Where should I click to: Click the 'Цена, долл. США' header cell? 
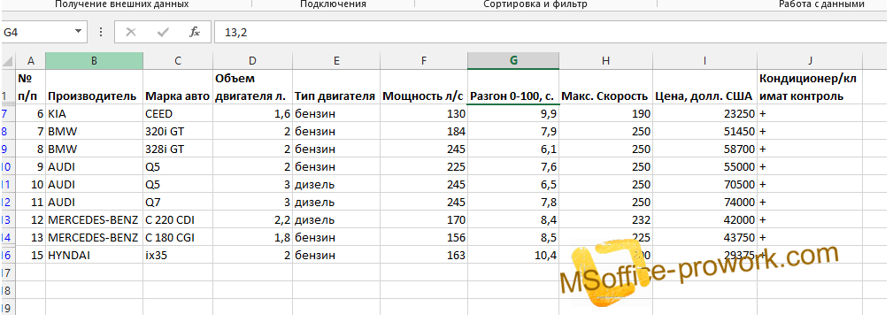704,87
